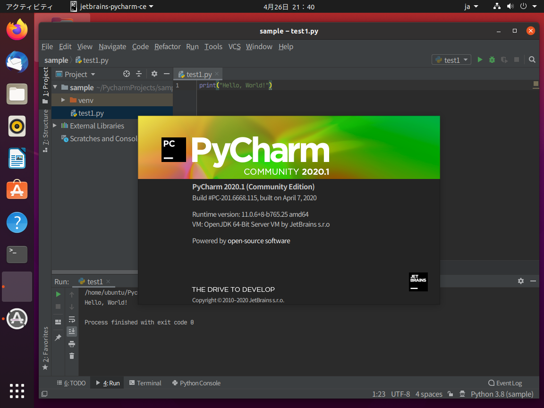Open the VCS menu
Screen dimensions: 544x408
pyautogui.click(x=235, y=46)
